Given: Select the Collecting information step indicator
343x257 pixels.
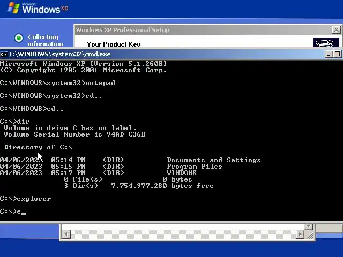Looking at the screenshot, I should click(x=19, y=38).
